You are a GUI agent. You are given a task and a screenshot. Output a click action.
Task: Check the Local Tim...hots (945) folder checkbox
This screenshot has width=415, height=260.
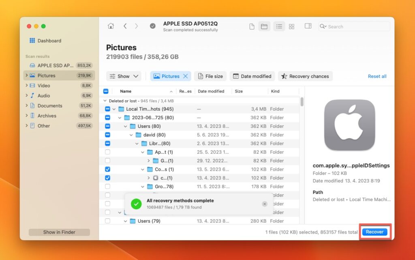pos(107,109)
